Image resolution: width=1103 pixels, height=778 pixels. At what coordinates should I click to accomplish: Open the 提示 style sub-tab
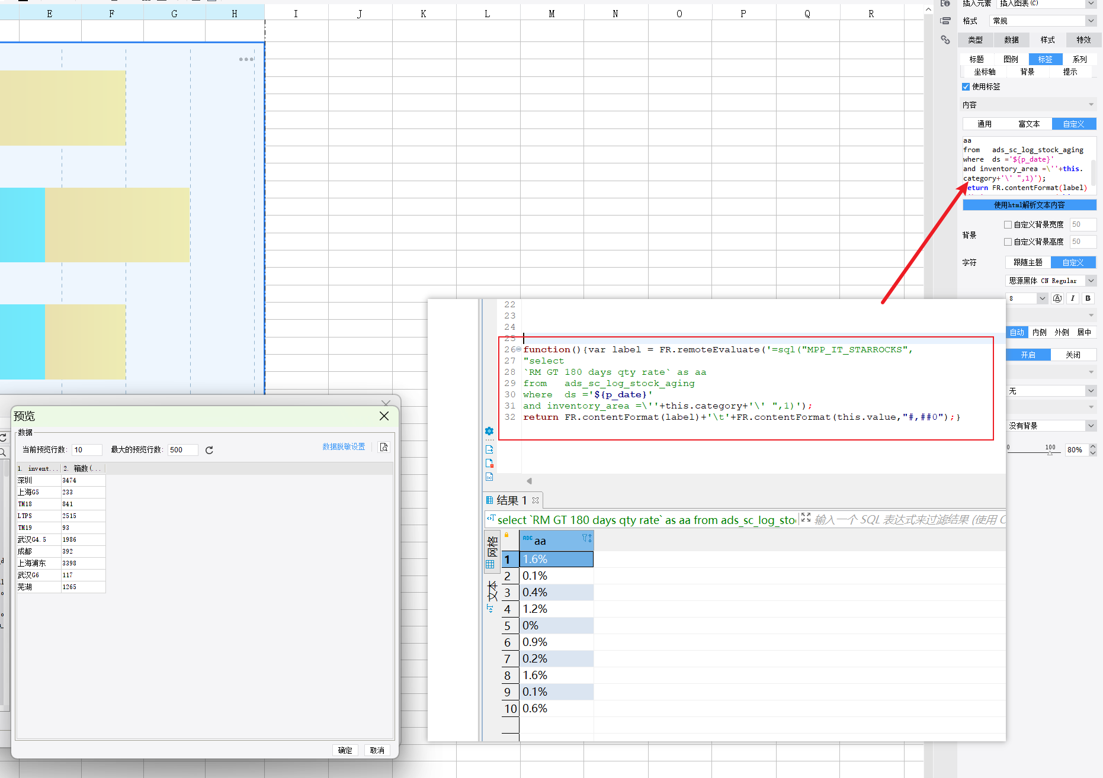tap(1070, 72)
